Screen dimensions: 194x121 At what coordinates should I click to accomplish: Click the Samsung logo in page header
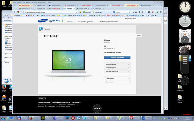(x=43, y=21)
